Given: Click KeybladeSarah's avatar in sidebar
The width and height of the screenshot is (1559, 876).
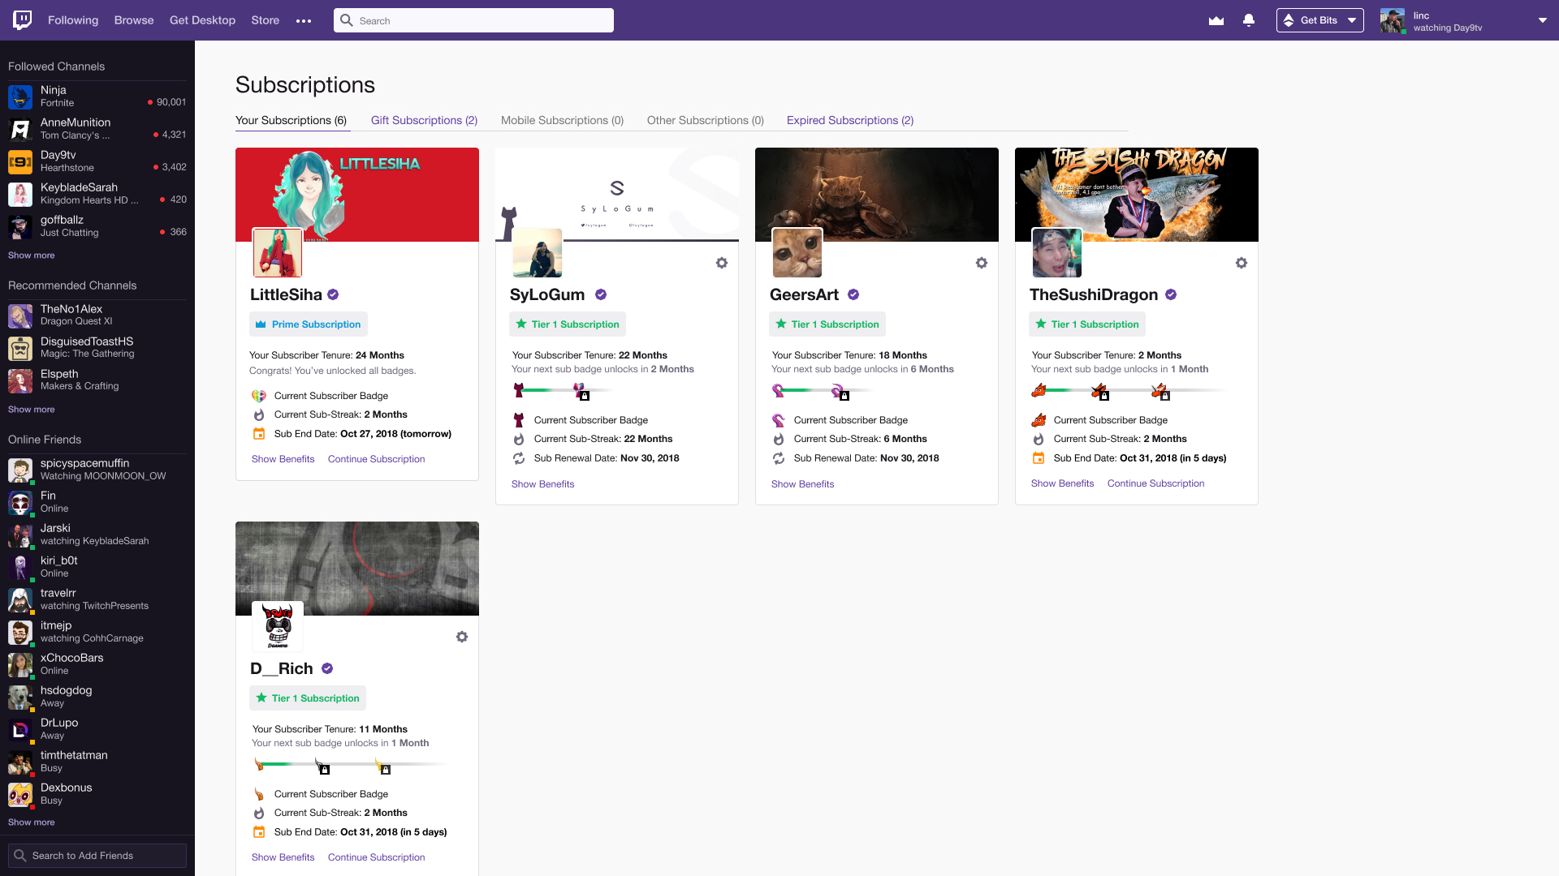Looking at the screenshot, I should [x=20, y=194].
